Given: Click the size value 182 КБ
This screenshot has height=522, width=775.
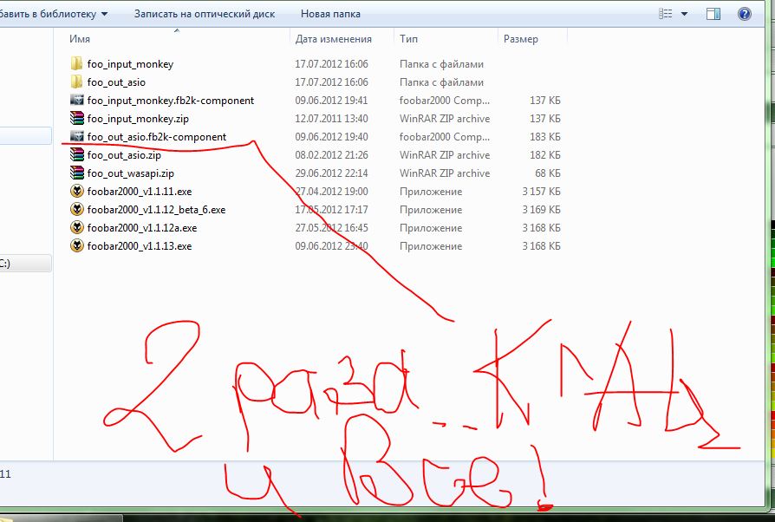Looking at the screenshot, I should [545, 154].
